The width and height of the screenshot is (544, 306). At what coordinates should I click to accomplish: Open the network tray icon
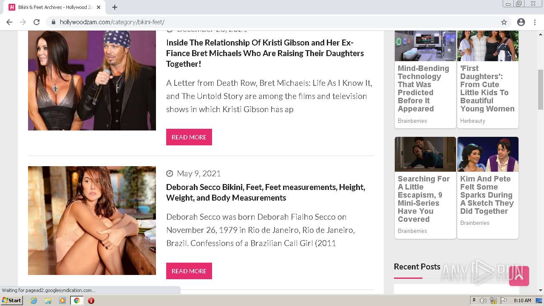tap(493, 300)
